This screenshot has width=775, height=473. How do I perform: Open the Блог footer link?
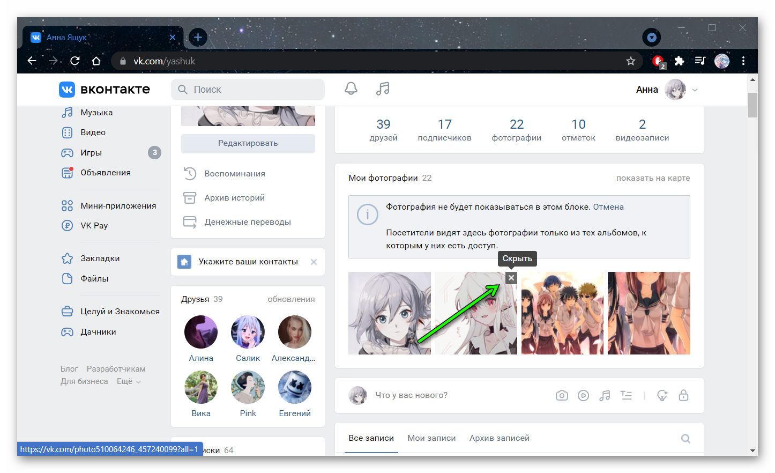coord(69,369)
